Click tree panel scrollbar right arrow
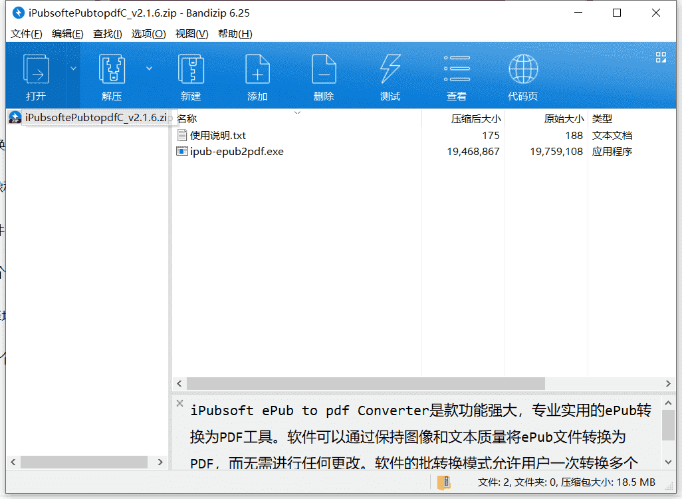The image size is (682, 499). (160, 462)
